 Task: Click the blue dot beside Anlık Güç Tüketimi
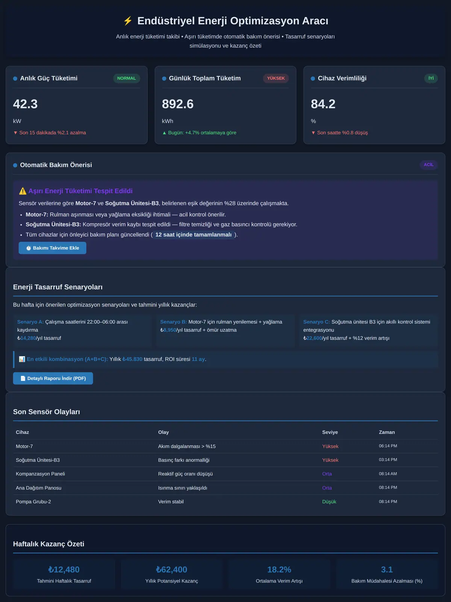click(15, 79)
